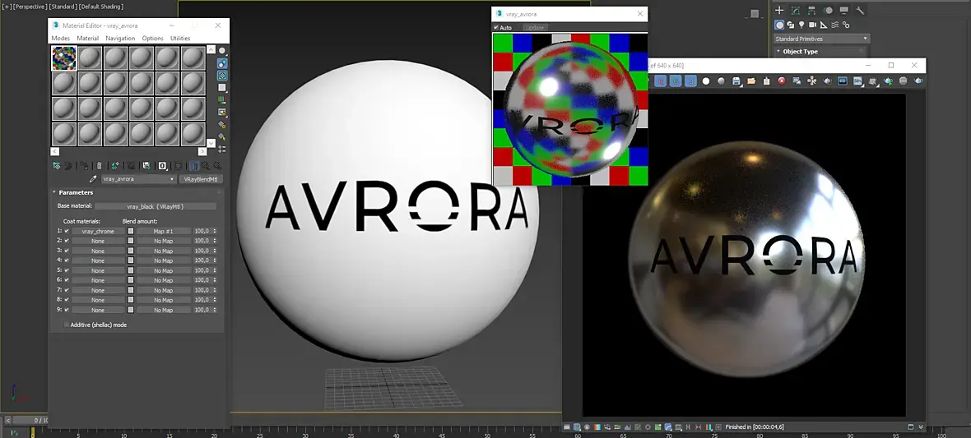This screenshot has height=438, width=971.
Task: Click the No Map button for coat 3
Action: pyautogui.click(x=164, y=251)
